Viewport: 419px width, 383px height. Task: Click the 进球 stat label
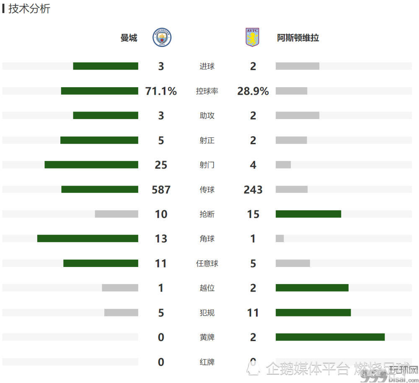pyautogui.click(x=207, y=66)
